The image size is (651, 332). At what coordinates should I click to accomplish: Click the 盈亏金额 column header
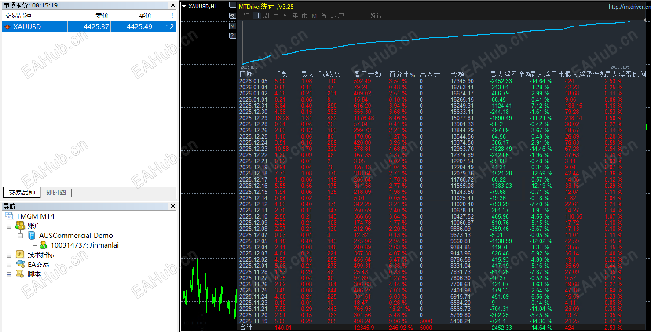pyautogui.click(x=368, y=75)
